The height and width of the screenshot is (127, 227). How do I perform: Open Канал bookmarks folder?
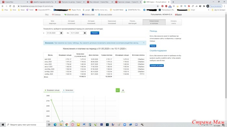21,10
